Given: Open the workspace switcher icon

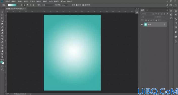Looking at the screenshot, I should point(171,5).
